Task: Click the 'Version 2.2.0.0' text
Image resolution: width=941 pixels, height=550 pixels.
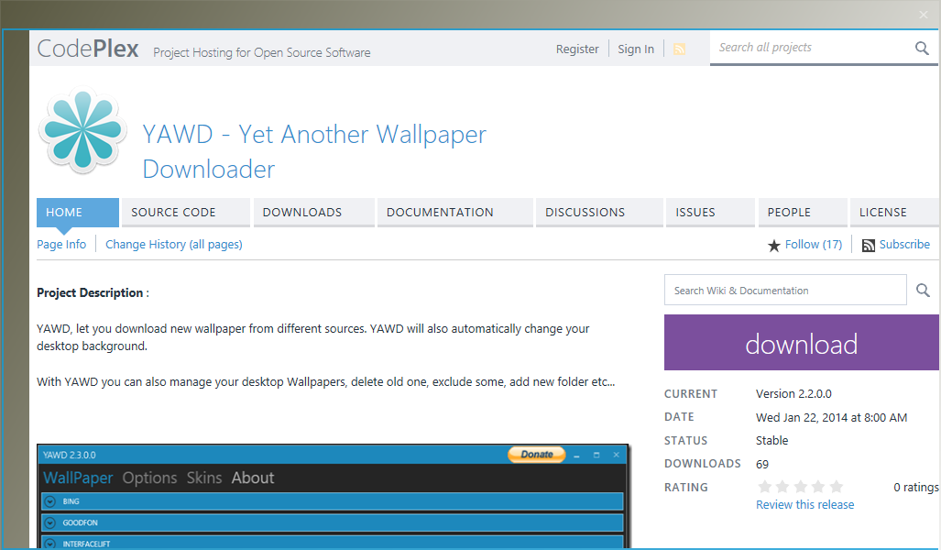Action: pyautogui.click(x=793, y=394)
